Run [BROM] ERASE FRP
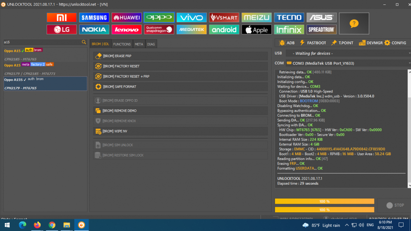This screenshot has height=231, width=411. pos(180,56)
